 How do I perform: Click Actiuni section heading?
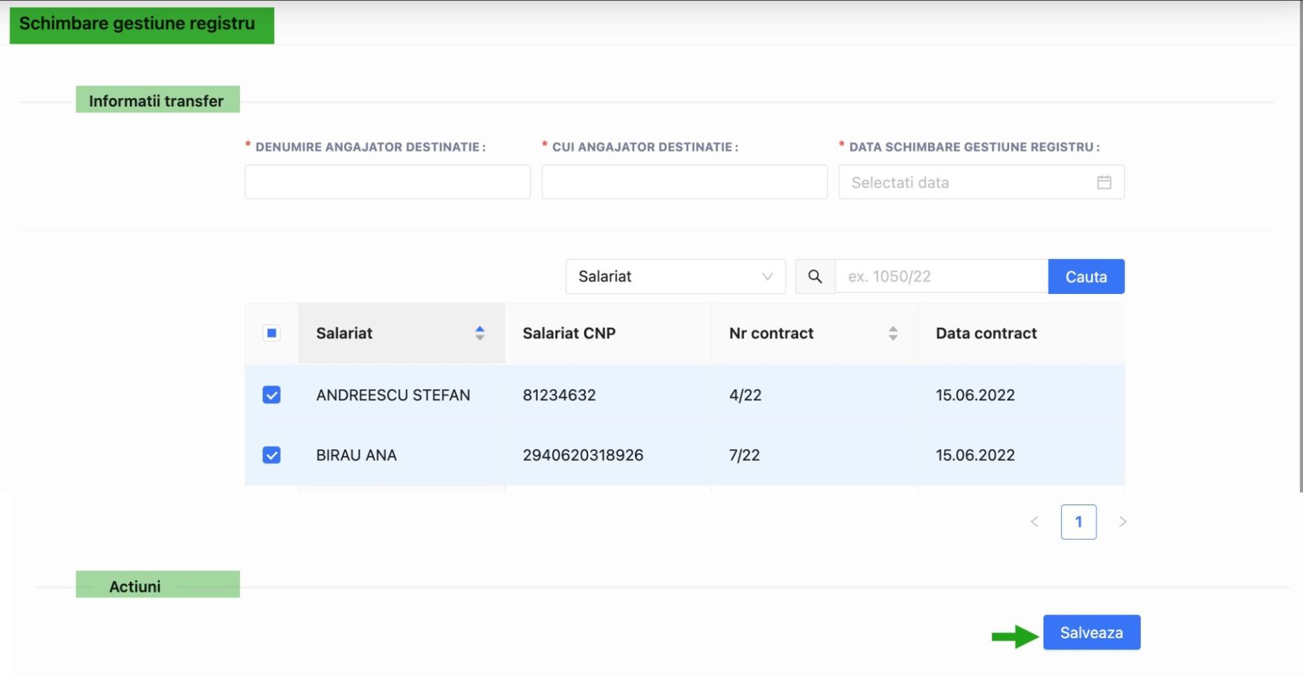click(x=135, y=586)
